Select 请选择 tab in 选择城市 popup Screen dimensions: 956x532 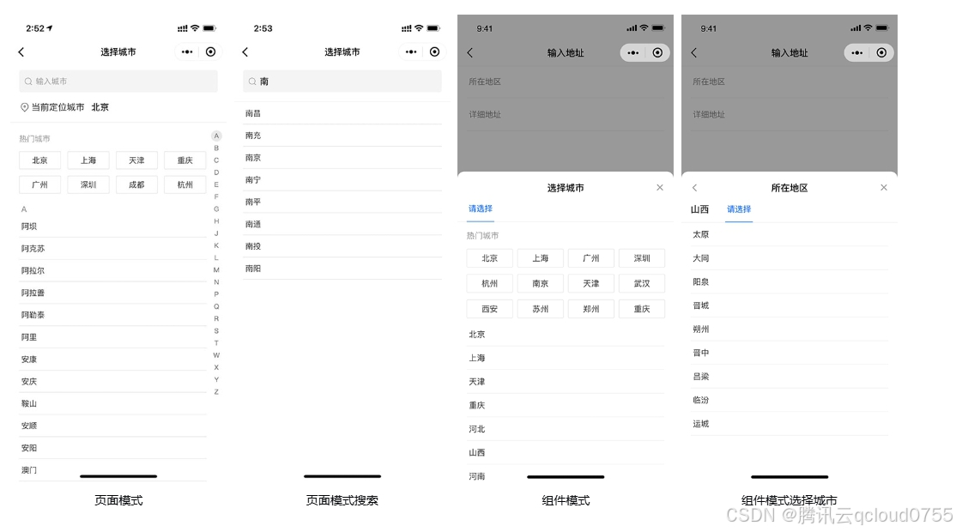pyautogui.click(x=481, y=209)
